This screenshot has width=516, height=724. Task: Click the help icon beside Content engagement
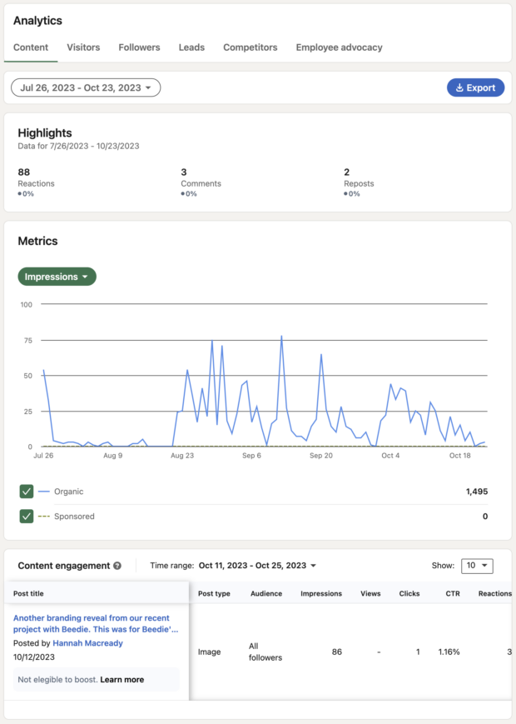pos(117,566)
